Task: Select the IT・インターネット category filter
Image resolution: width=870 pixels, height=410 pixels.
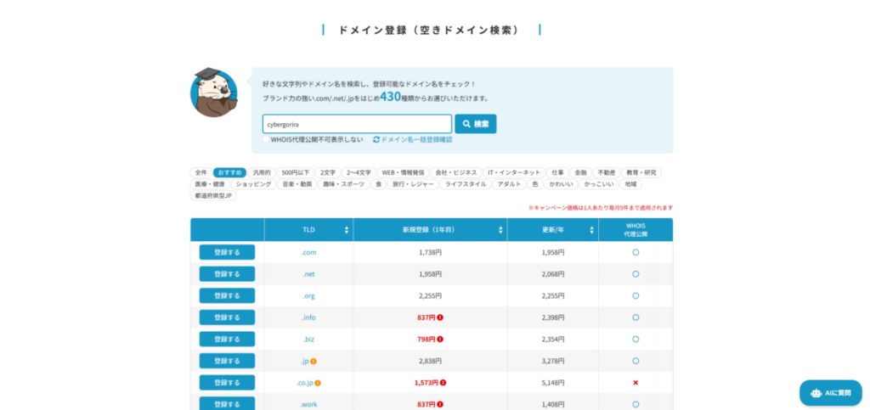Action: (x=514, y=172)
